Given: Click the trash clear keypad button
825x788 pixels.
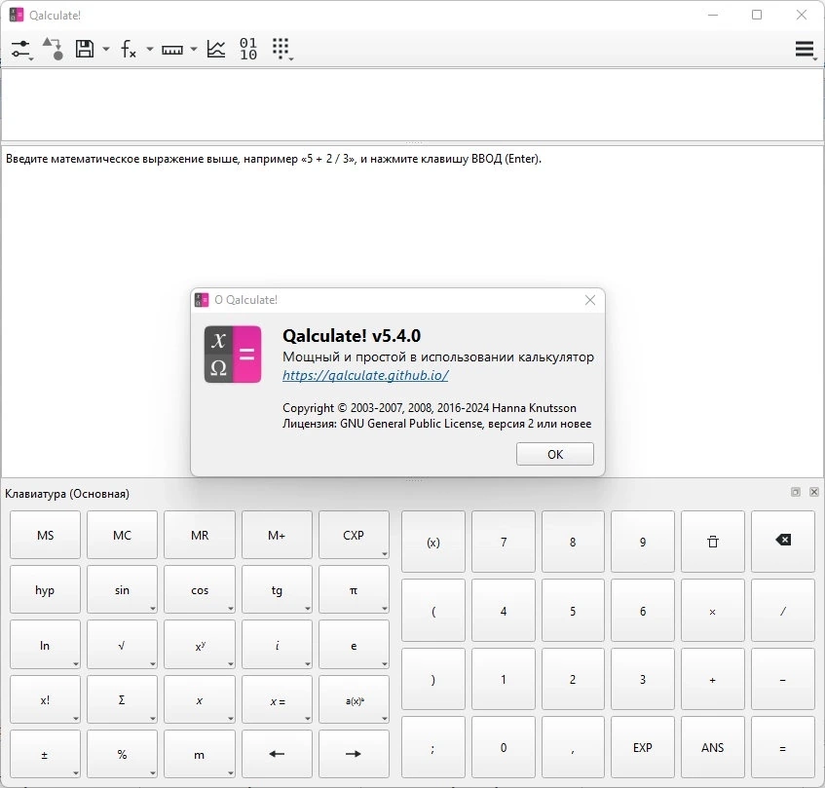Looking at the screenshot, I should pos(713,542).
